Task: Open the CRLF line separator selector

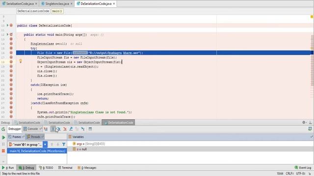Action: (x=289, y=174)
